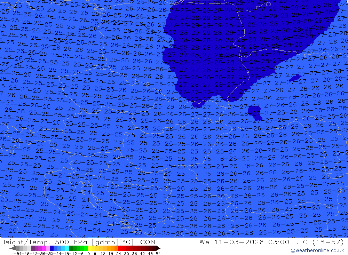The width and height of the screenshot is (348, 255).
Task: Click the '[gdmp]' unit label
Action: click(x=105, y=242)
